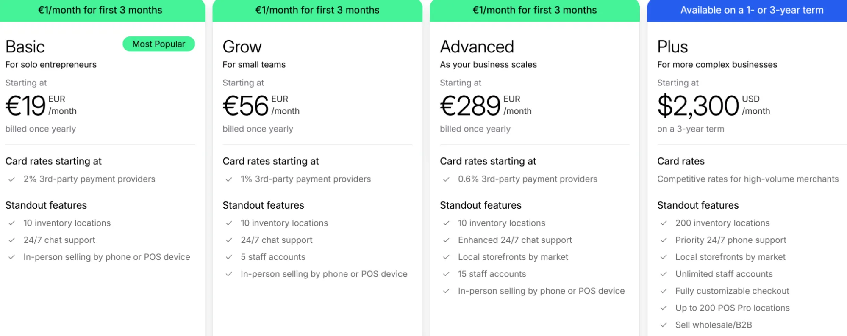The width and height of the screenshot is (847, 336).
Task: Click the checkmark next to "5 staff accounts"
Action: [229, 257]
